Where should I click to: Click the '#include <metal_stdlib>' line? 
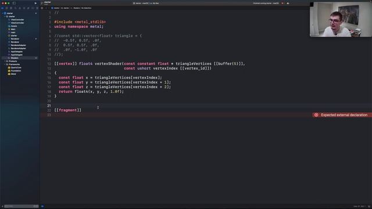(80, 22)
